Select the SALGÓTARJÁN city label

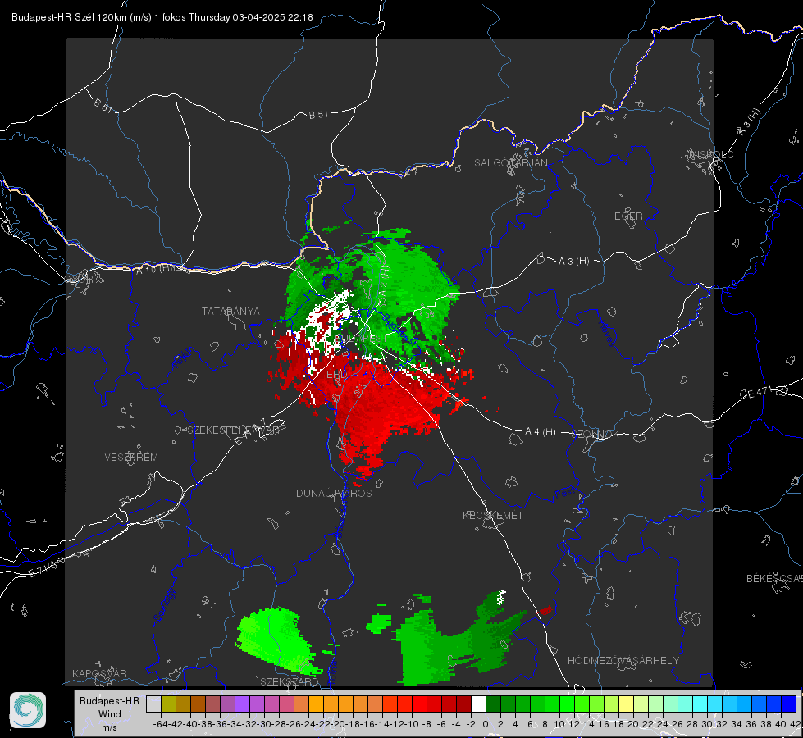click(x=510, y=163)
